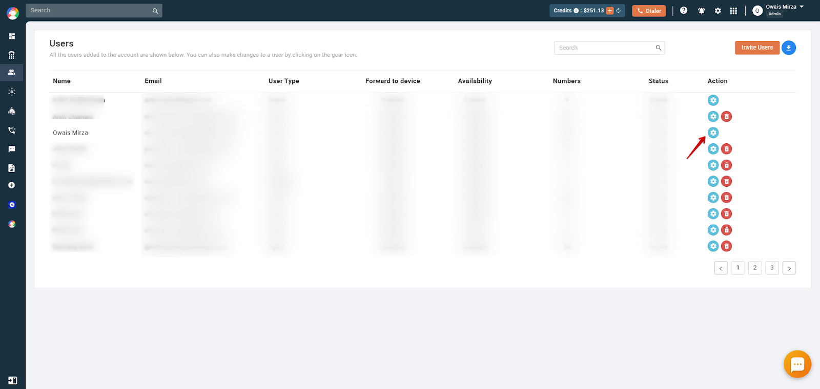Select page 1 in the pagination
Viewport: 820px width, 389px height.
[738, 268]
